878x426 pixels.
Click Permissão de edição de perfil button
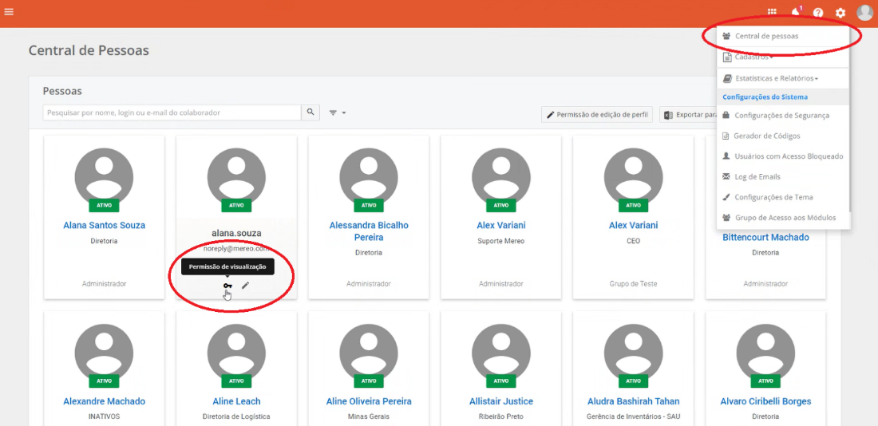[x=597, y=115]
